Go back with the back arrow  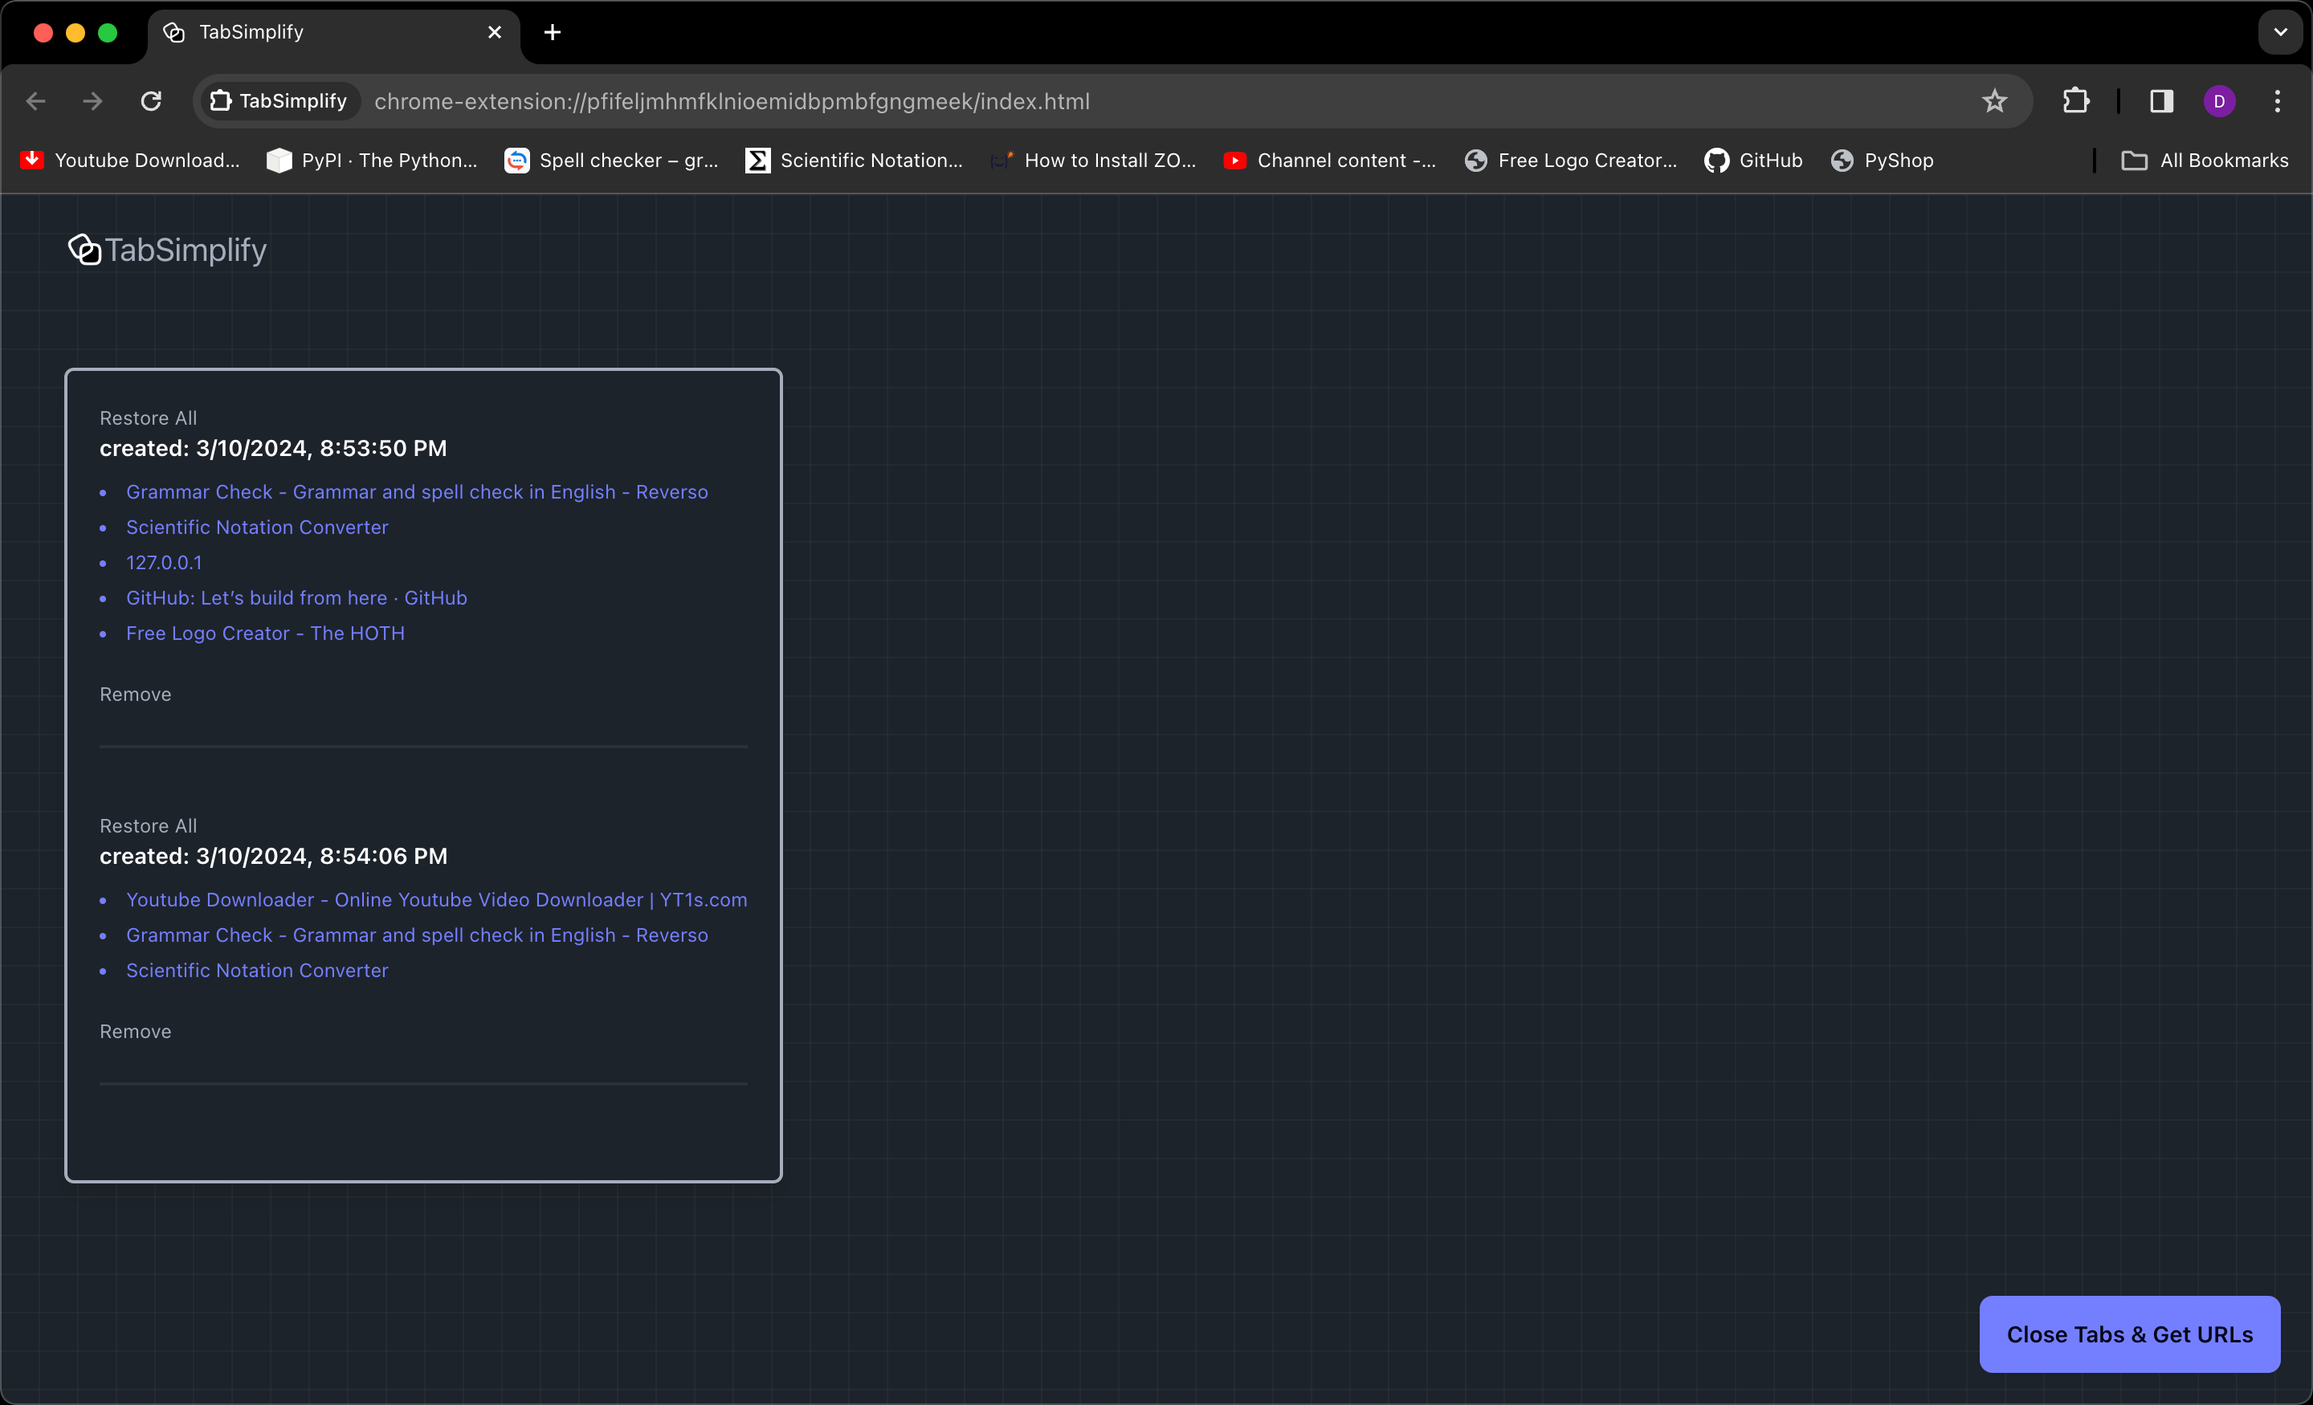[35, 101]
